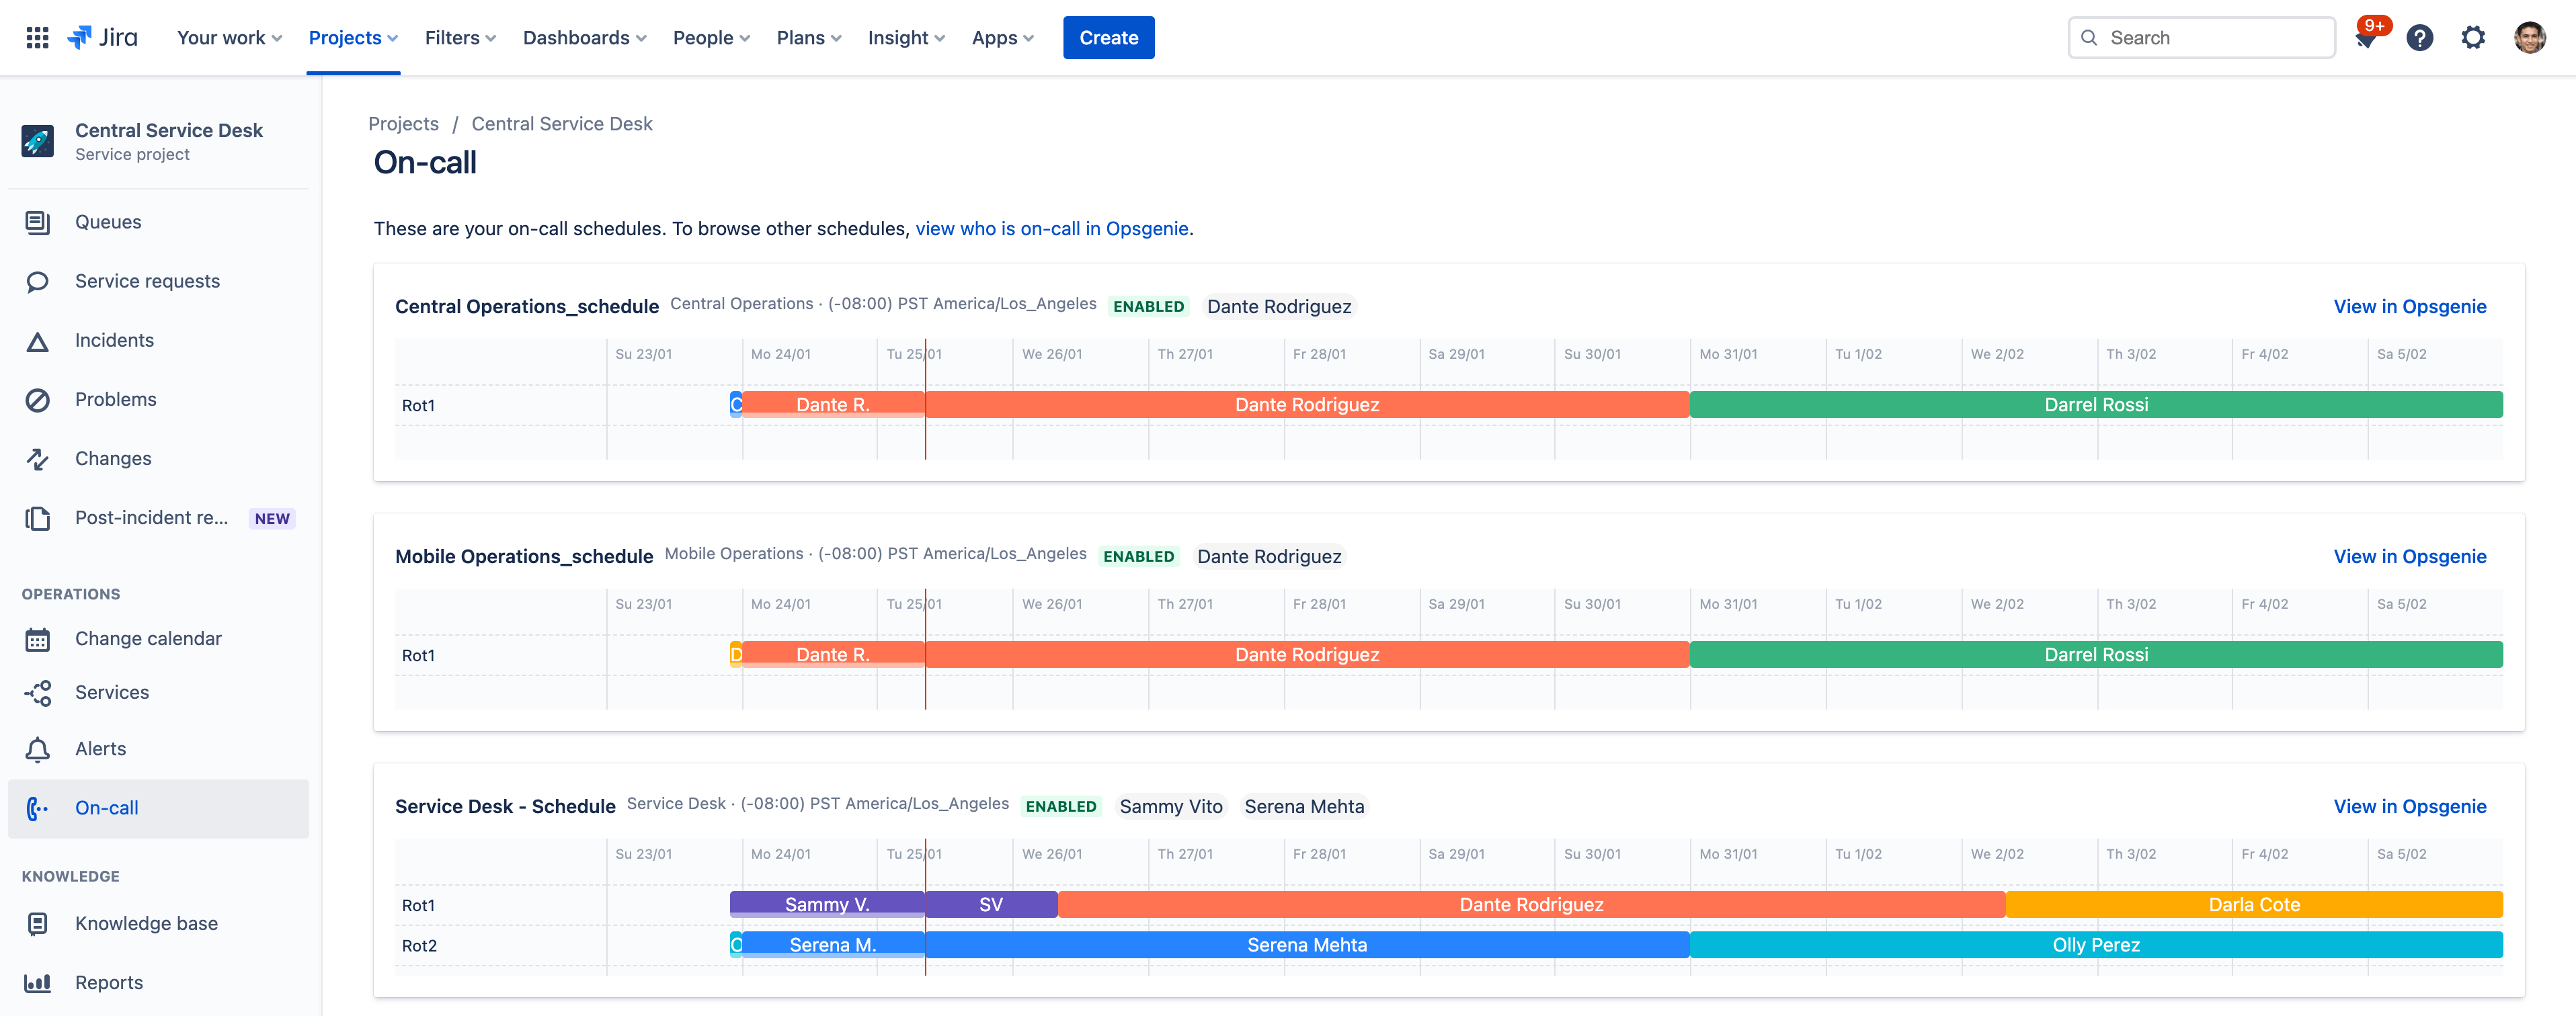Select Service requests in sidebar
The image size is (2576, 1016).
pos(147,281)
